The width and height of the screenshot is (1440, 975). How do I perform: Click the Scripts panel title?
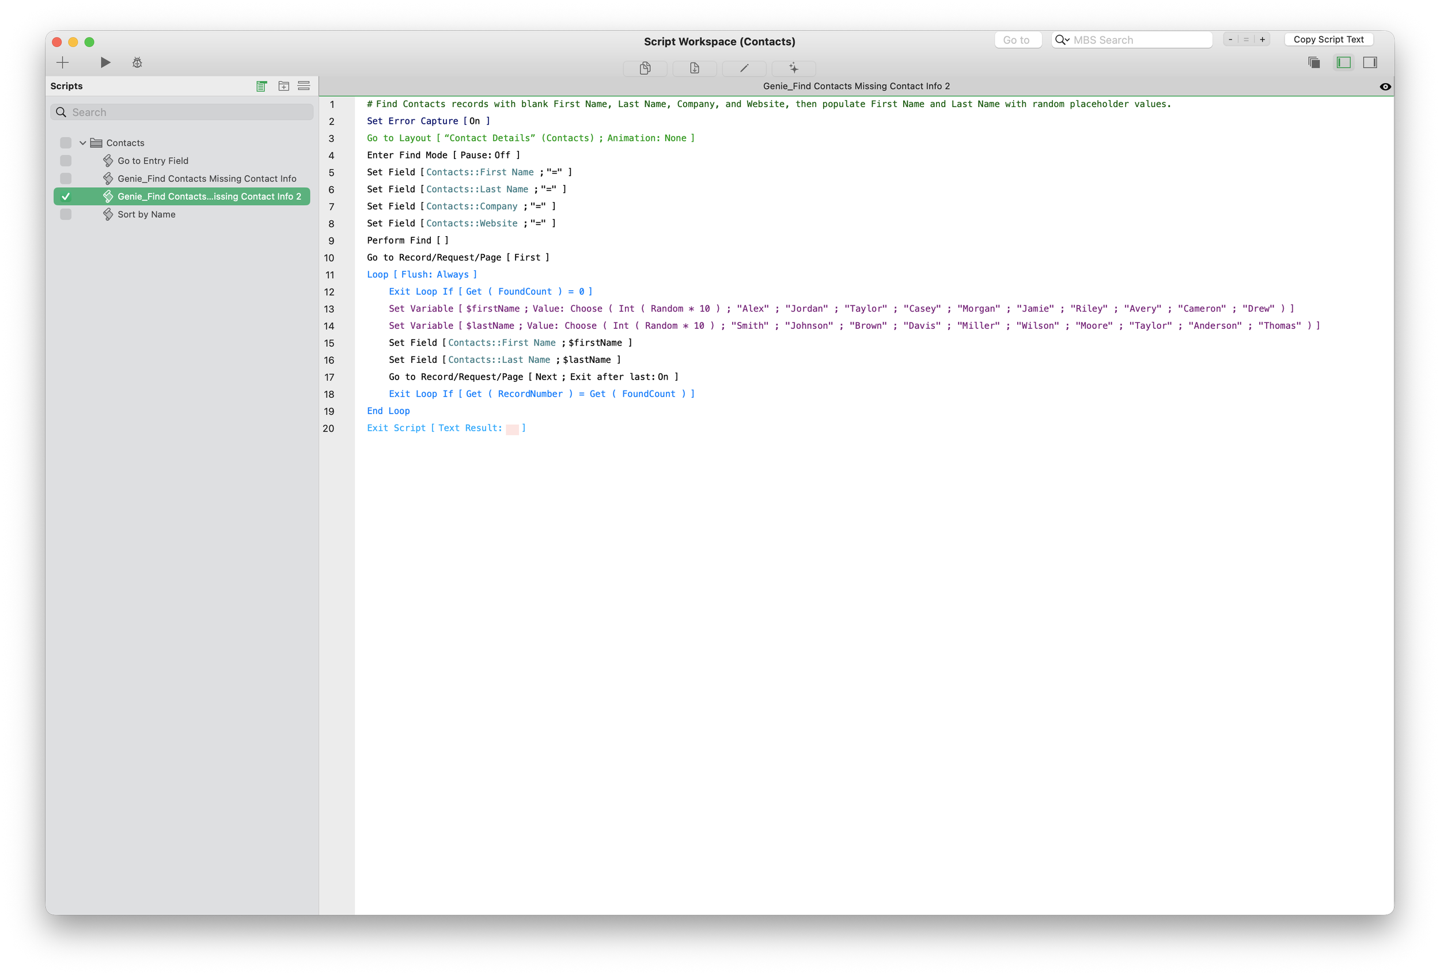(x=66, y=86)
